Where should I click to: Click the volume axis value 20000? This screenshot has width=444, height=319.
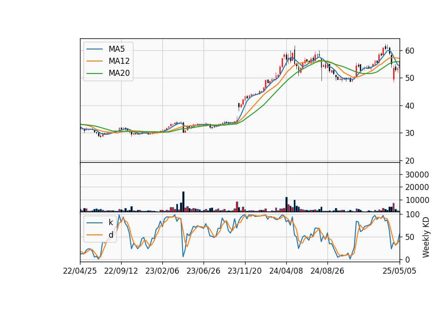tap(417, 187)
